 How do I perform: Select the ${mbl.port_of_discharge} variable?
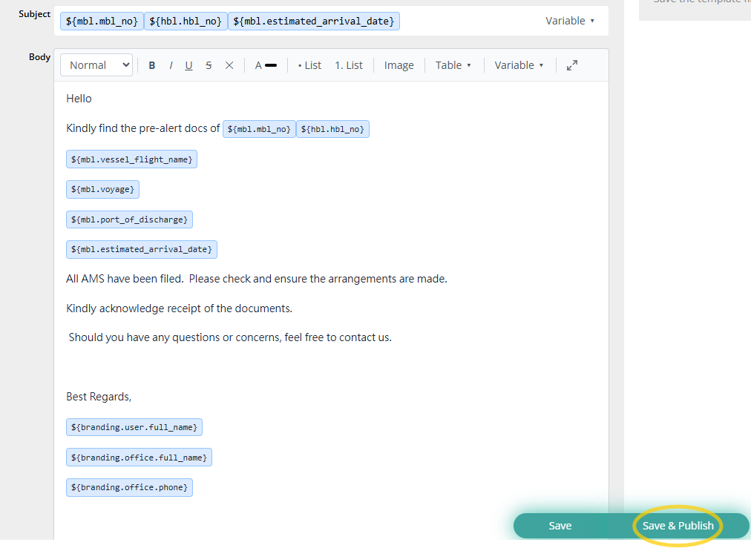click(x=129, y=219)
